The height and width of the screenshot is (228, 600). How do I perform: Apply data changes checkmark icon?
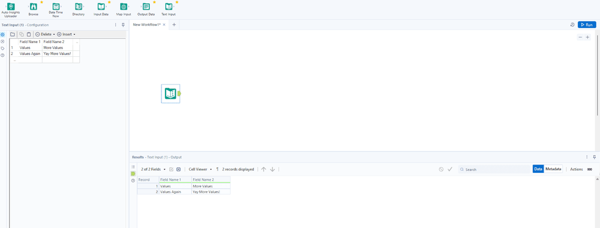[450, 169]
